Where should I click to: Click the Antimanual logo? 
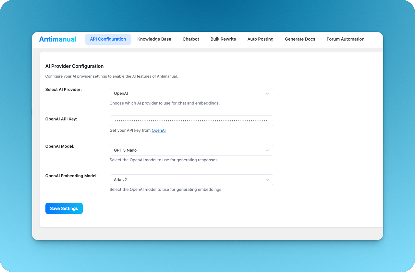(x=58, y=39)
